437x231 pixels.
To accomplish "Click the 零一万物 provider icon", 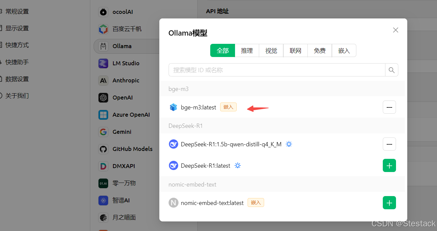I will click(103, 183).
